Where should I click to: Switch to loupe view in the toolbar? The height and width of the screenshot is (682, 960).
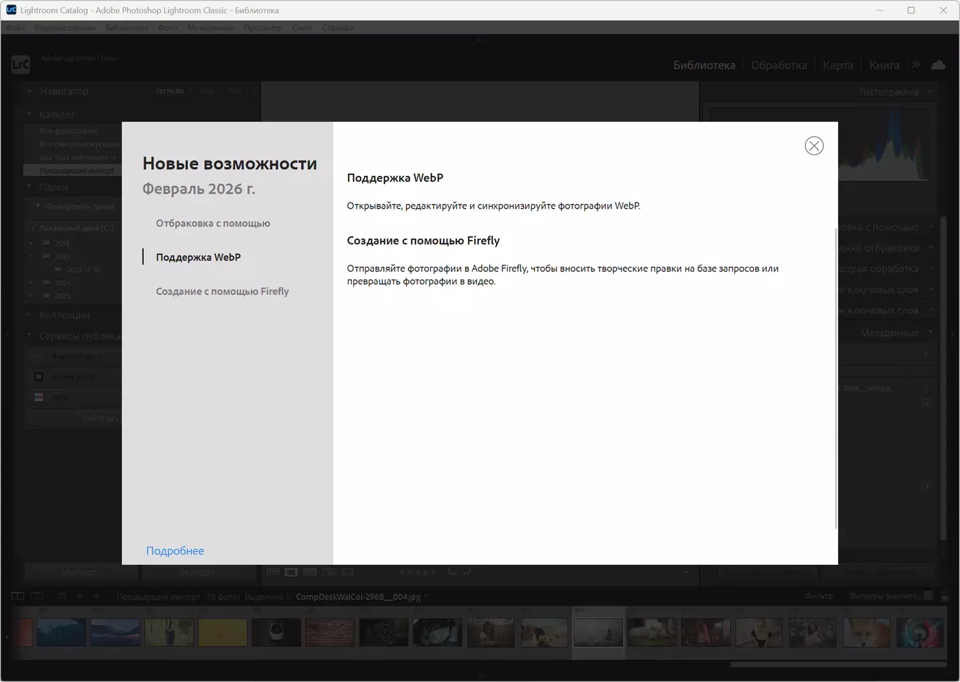click(291, 572)
